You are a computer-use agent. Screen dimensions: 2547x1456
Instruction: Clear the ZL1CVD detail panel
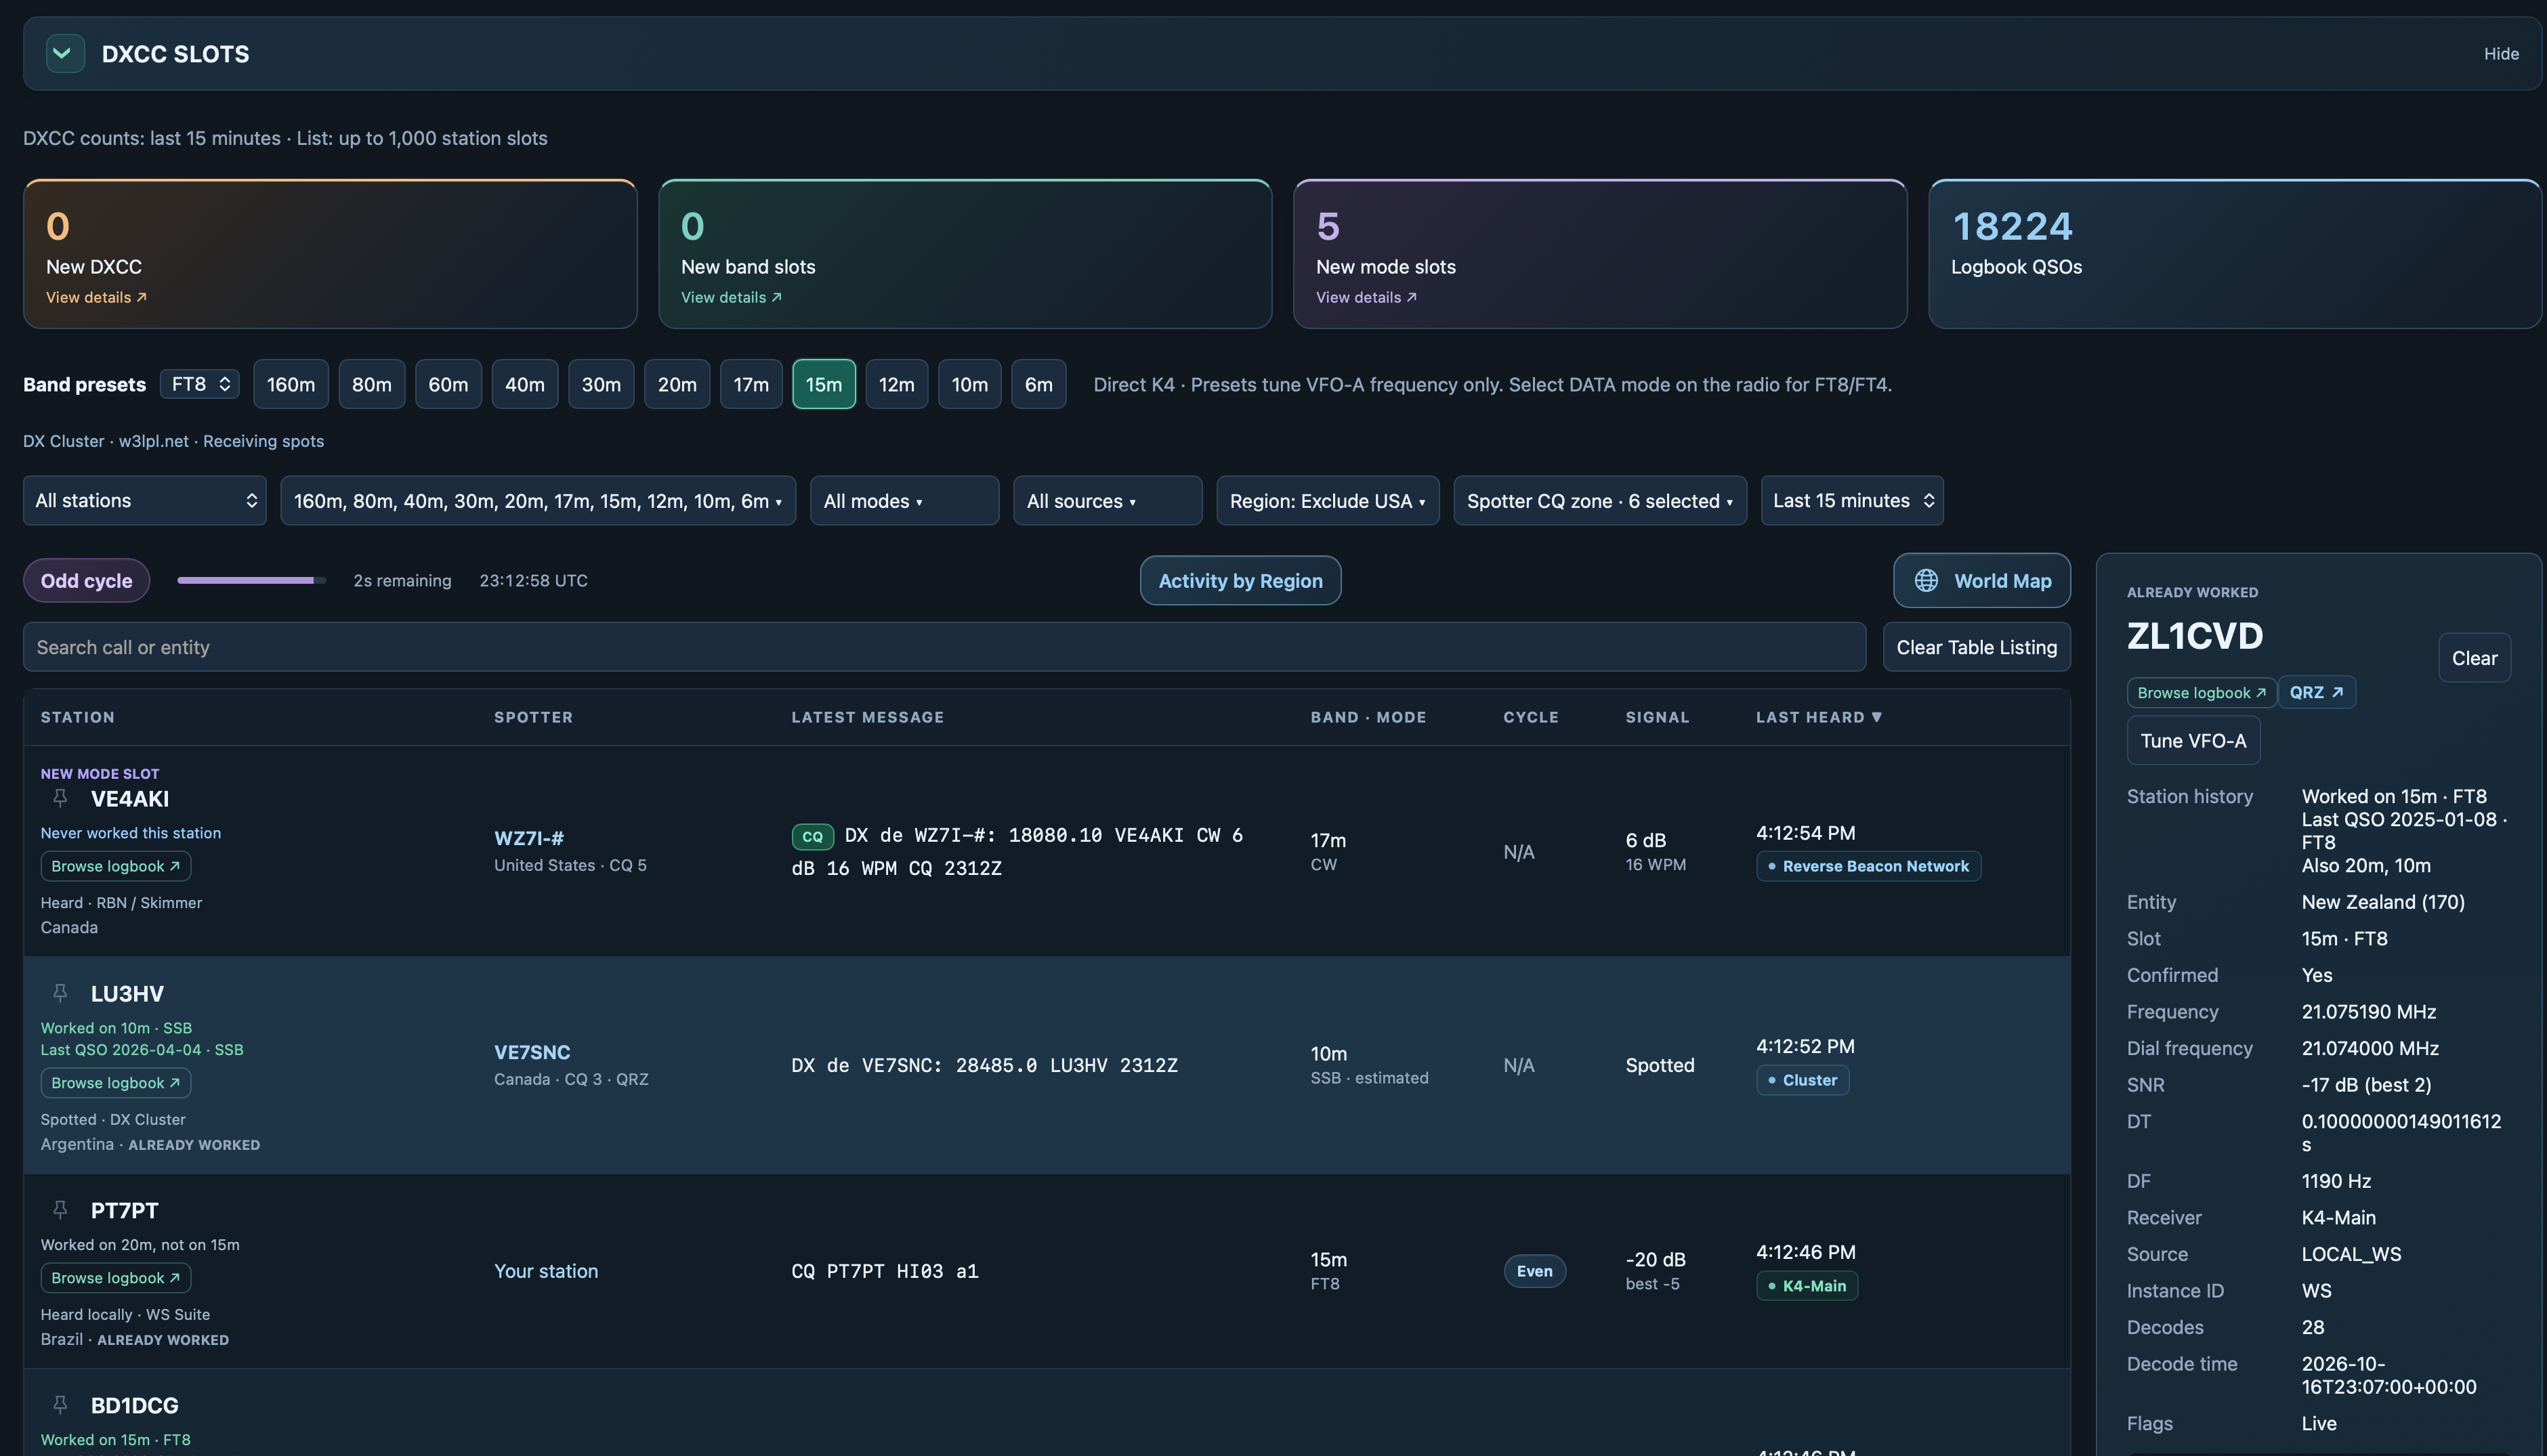2474,658
